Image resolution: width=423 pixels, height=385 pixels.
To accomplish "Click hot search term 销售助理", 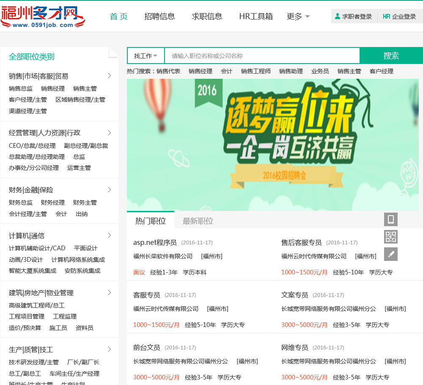I will tap(291, 71).
